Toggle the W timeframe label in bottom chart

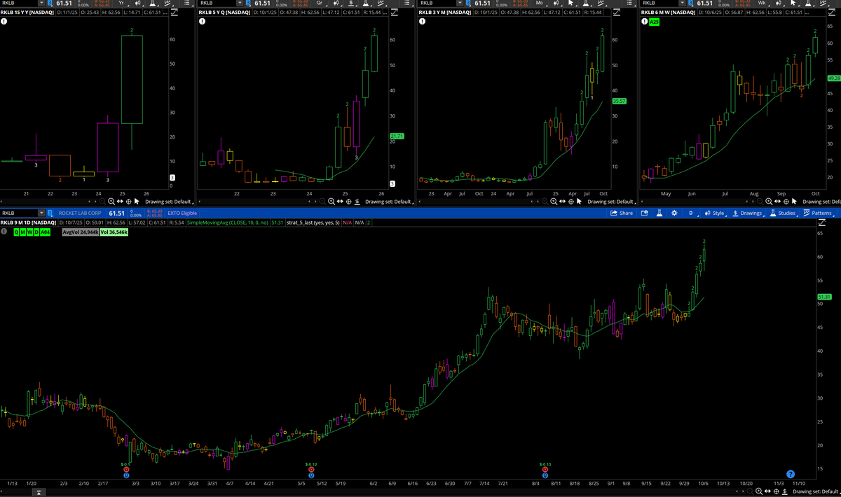[29, 232]
